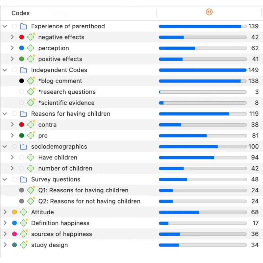Screen dimensions: 263x263
Task: Click the code icon next to study design
Action: [23, 245]
